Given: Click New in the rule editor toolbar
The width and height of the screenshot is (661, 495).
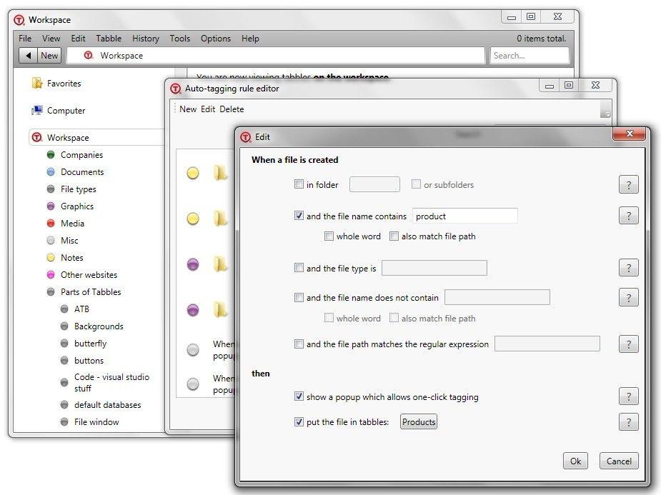Looking at the screenshot, I should click(188, 109).
